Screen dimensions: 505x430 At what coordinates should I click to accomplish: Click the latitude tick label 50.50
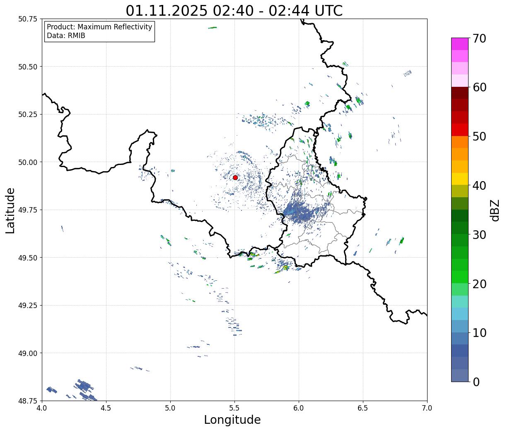27,67
